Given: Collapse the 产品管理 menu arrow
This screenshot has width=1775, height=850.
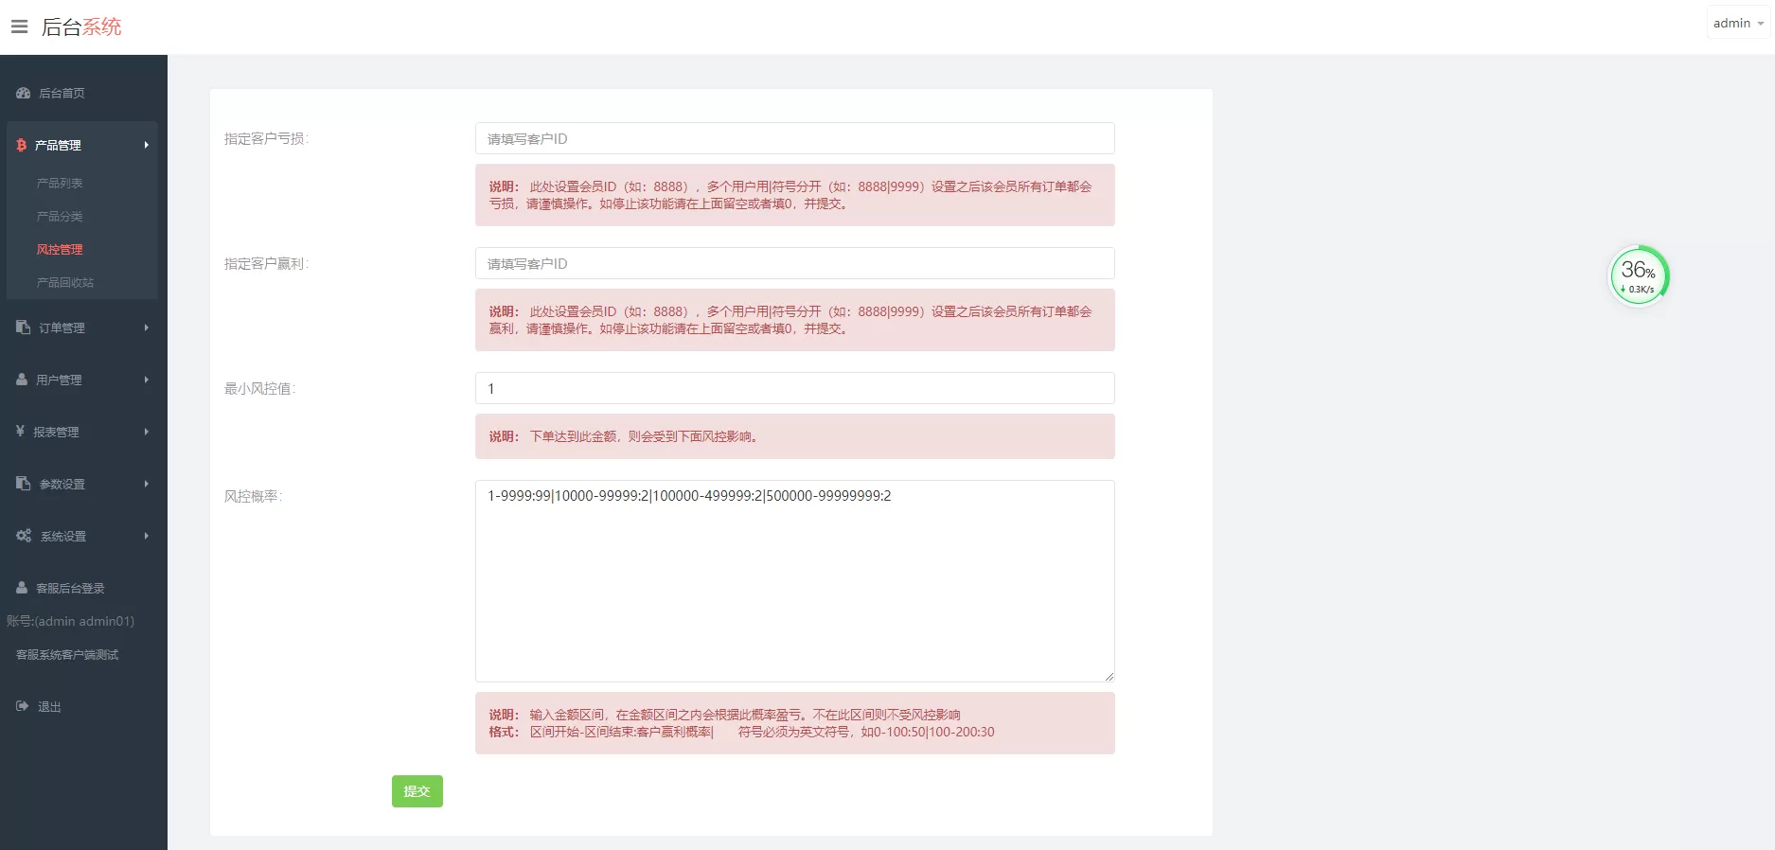Looking at the screenshot, I should coord(147,145).
